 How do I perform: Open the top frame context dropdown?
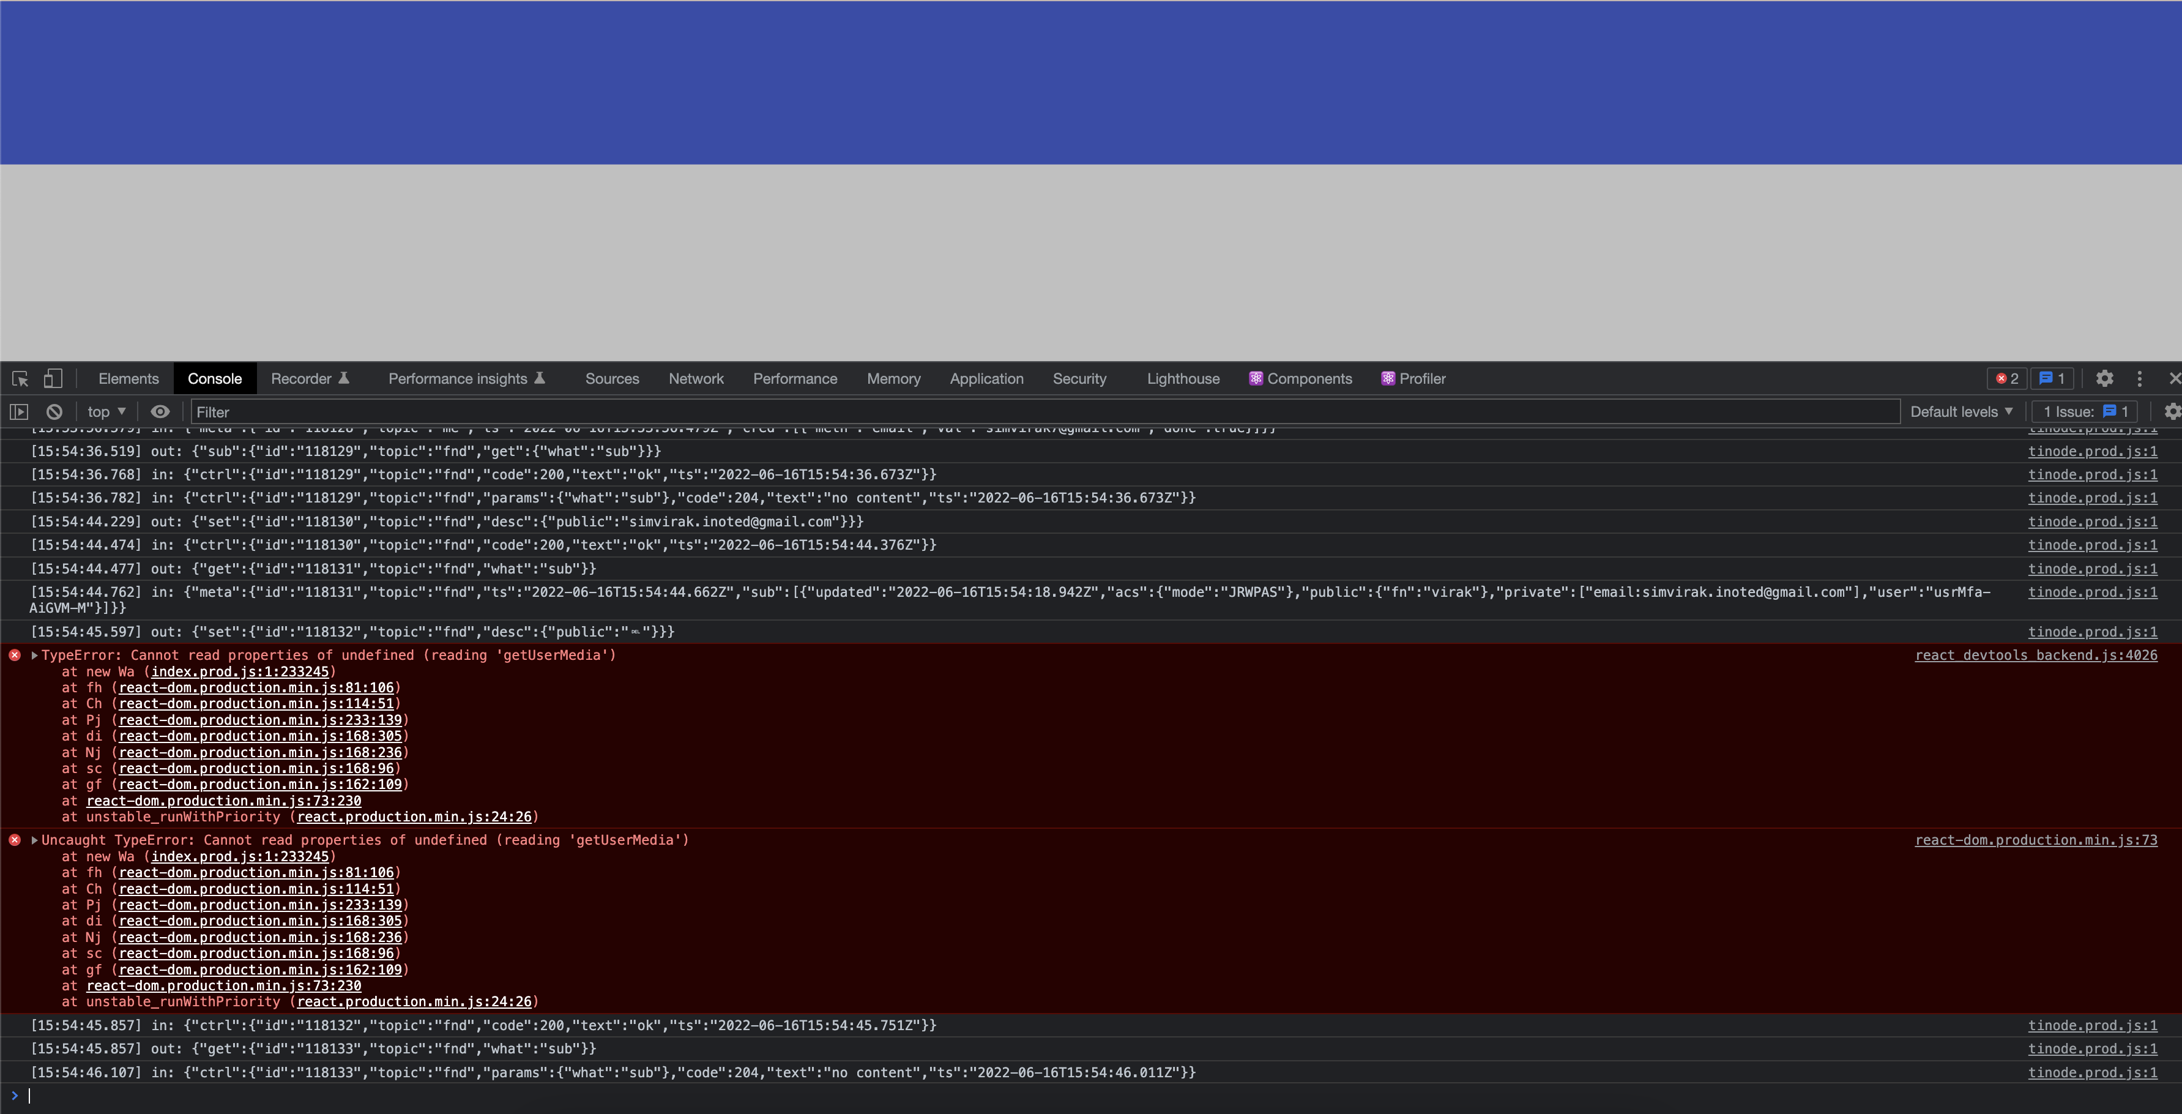[x=105, y=412]
